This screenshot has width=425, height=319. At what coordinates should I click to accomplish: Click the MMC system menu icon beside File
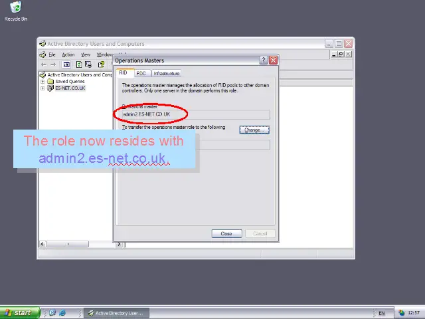point(42,54)
